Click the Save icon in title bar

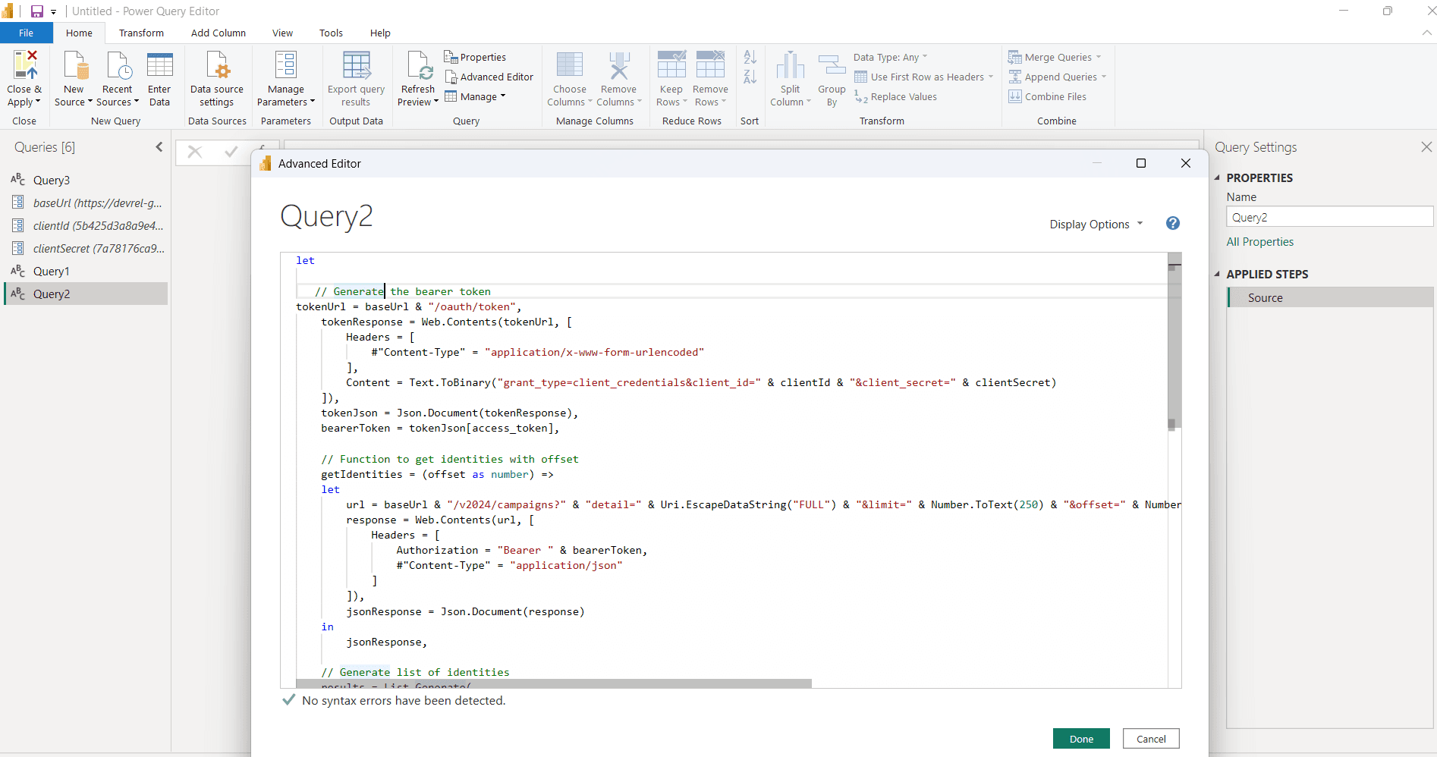pos(36,11)
